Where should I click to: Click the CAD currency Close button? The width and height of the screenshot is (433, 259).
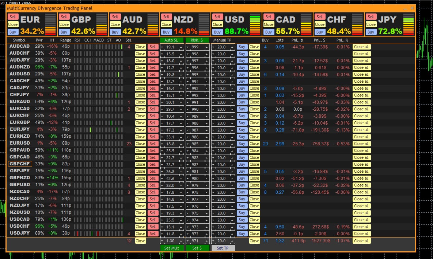point(269,24)
